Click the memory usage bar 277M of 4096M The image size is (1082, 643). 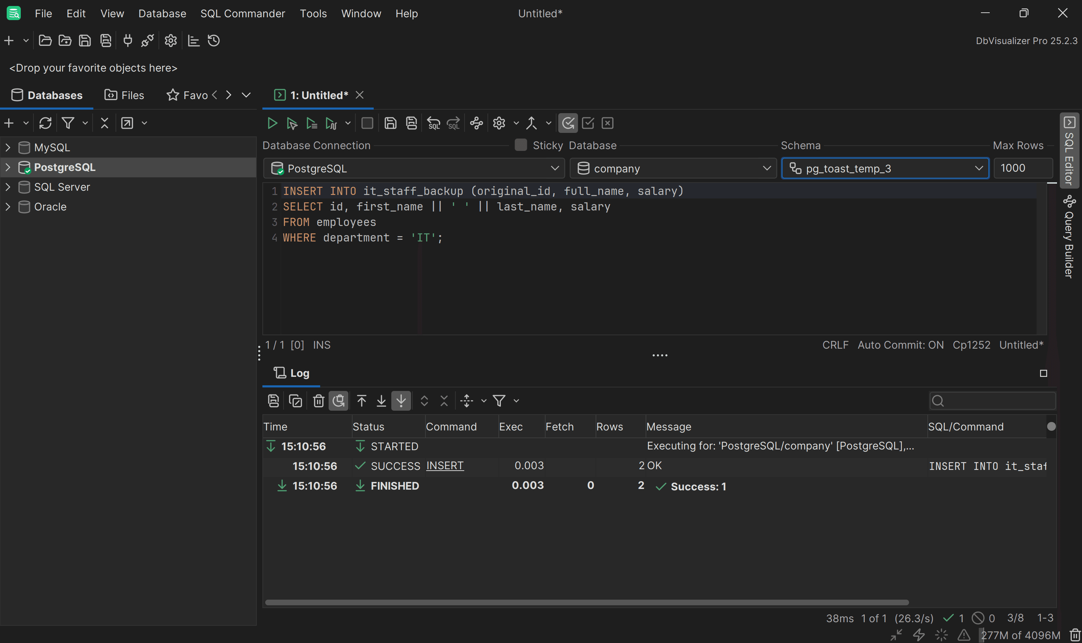(x=1020, y=635)
